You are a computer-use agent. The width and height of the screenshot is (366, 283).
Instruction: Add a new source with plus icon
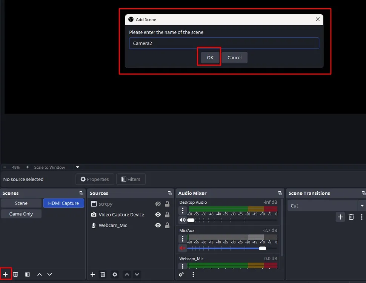(x=92, y=274)
